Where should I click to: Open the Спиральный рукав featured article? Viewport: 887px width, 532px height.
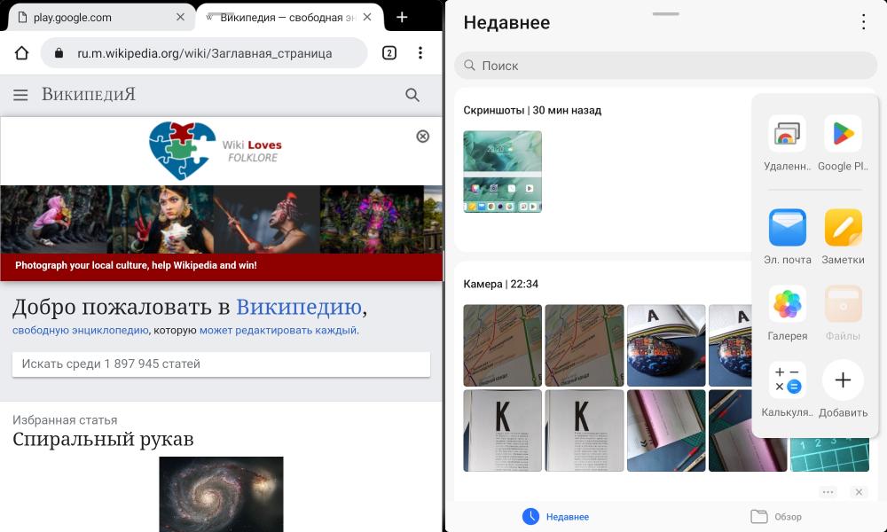point(103,439)
